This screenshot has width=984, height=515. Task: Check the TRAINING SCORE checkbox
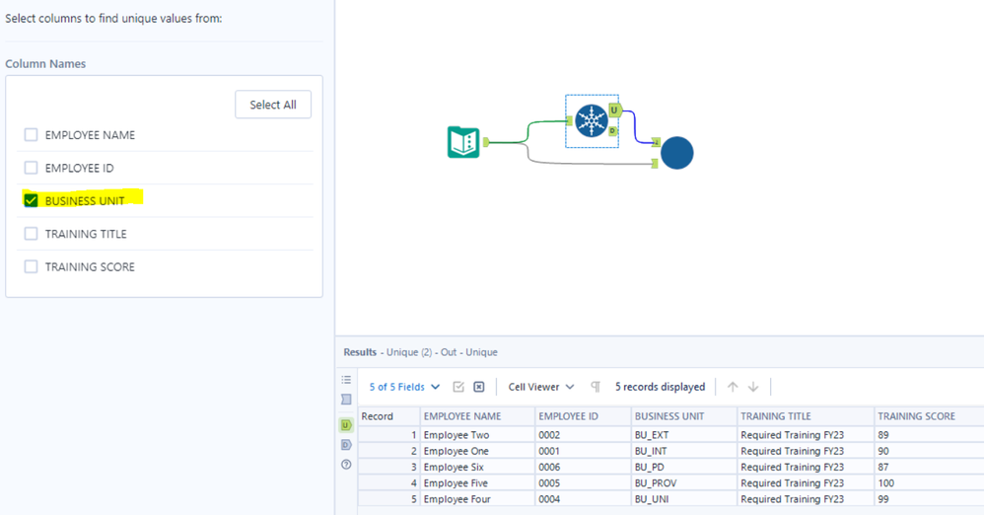(x=31, y=266)
